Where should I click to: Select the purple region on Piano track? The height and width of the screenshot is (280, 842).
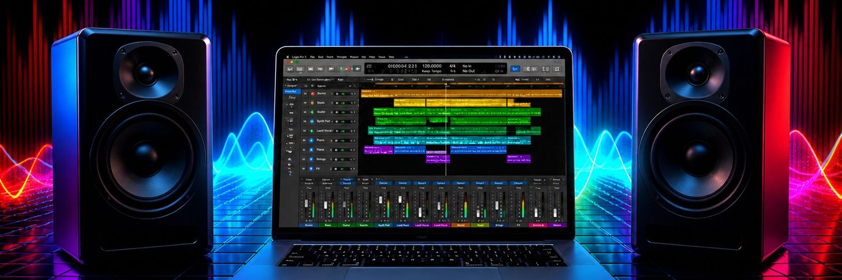378,150
